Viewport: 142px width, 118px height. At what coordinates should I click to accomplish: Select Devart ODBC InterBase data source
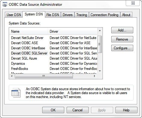28,48
